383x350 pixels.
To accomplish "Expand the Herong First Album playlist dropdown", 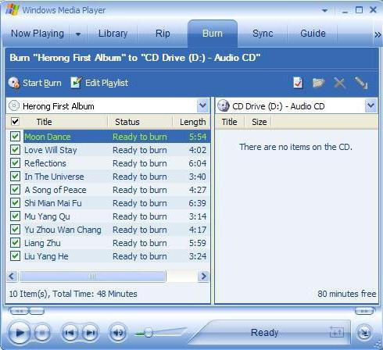I will pos(202,105).
